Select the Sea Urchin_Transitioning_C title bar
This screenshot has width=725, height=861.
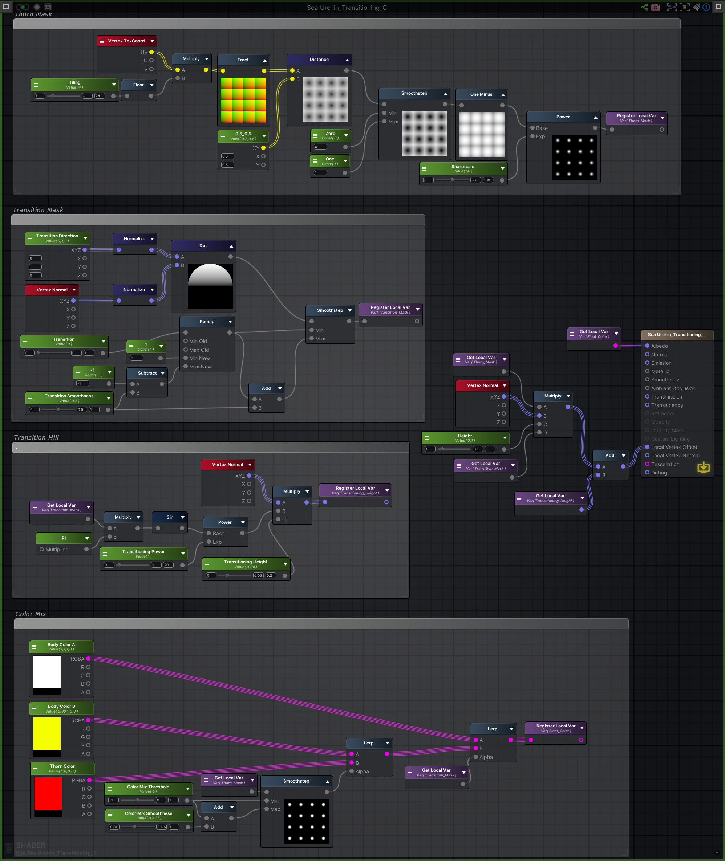click(x=347, y=7)
